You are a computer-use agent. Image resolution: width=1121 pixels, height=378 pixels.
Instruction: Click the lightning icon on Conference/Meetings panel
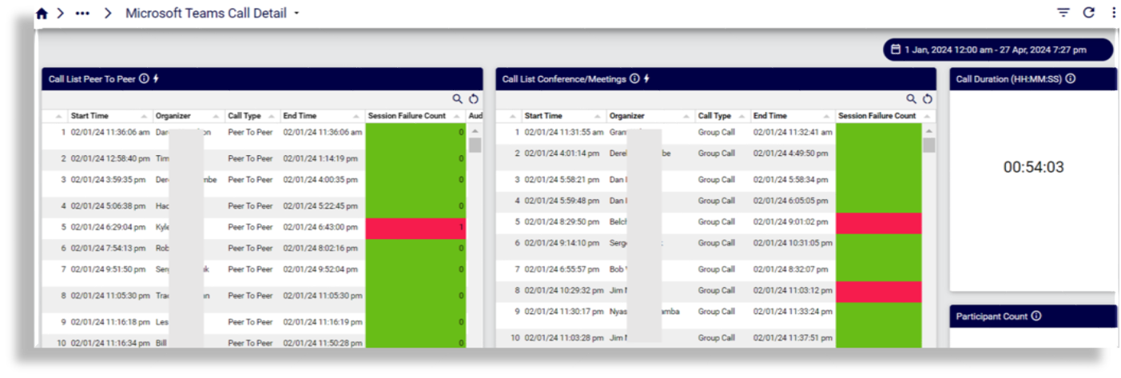coord(646,78)
